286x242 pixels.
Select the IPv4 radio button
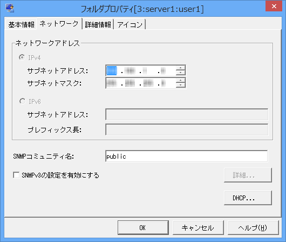coord(22,57)
